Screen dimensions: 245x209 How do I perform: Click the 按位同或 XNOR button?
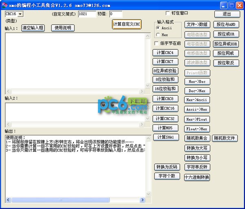226,53
